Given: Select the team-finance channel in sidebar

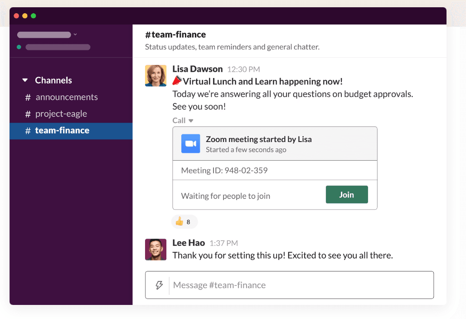Looking at the screenshot, I should 62,131.
